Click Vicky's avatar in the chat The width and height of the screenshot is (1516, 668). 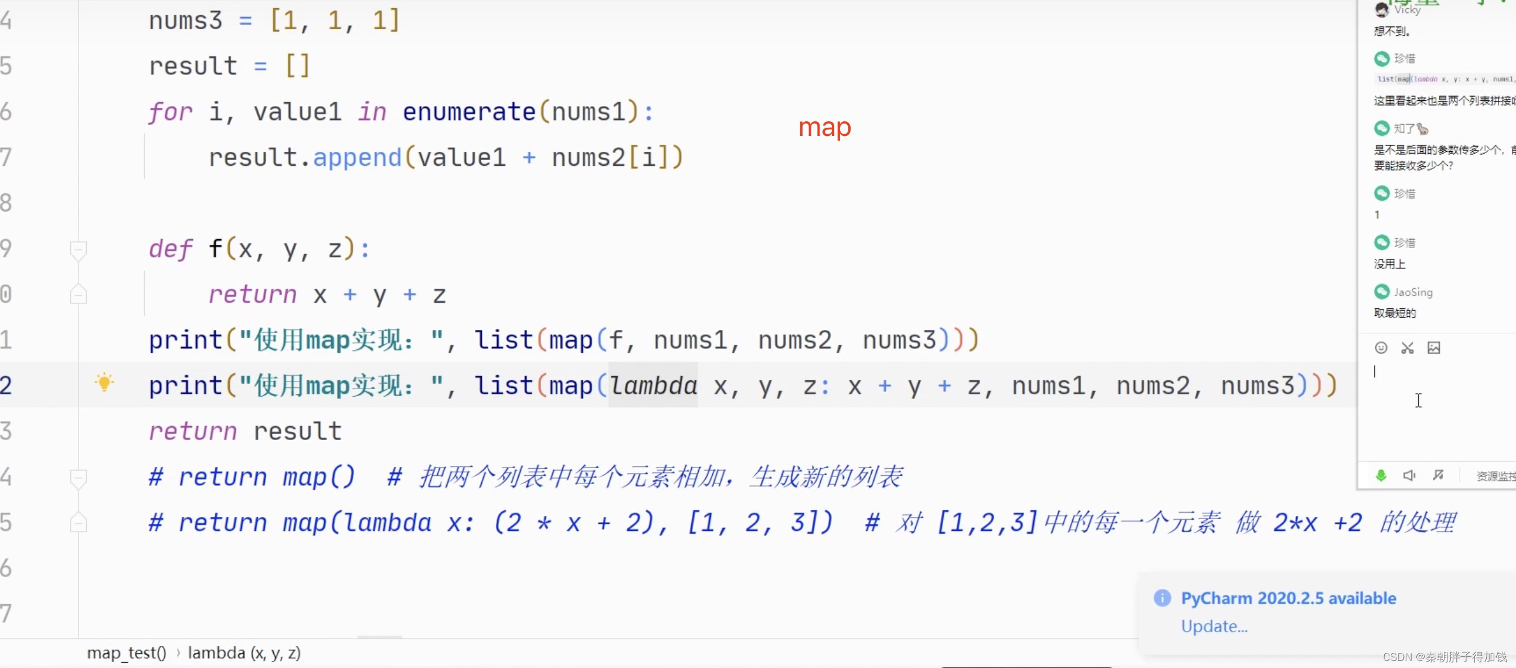click(x=1381, y=10)
